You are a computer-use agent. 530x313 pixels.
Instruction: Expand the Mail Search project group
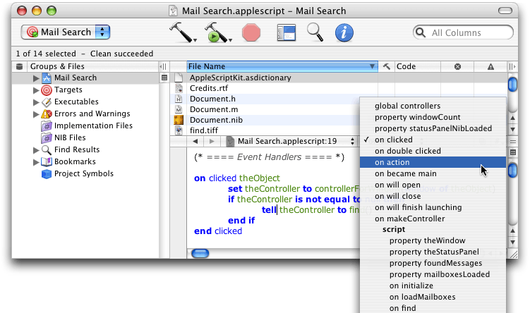36,78
